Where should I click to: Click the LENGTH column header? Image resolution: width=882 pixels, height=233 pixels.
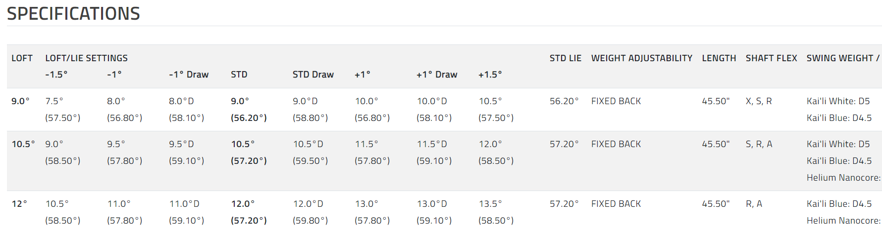pos(719,58)
